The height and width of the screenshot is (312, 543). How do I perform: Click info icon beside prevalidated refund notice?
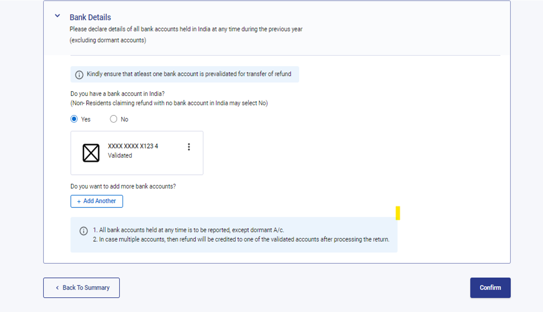pos(79,75)
